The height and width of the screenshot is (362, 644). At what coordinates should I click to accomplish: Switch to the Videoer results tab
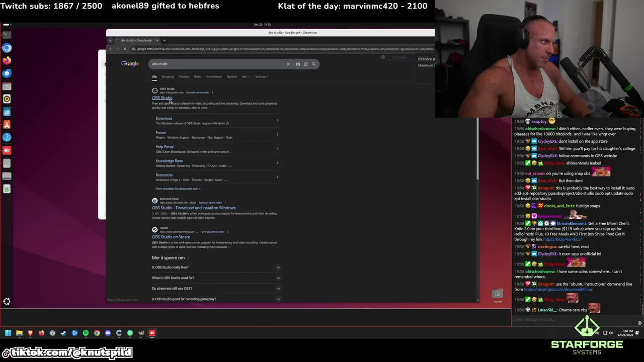click(184, 77)
